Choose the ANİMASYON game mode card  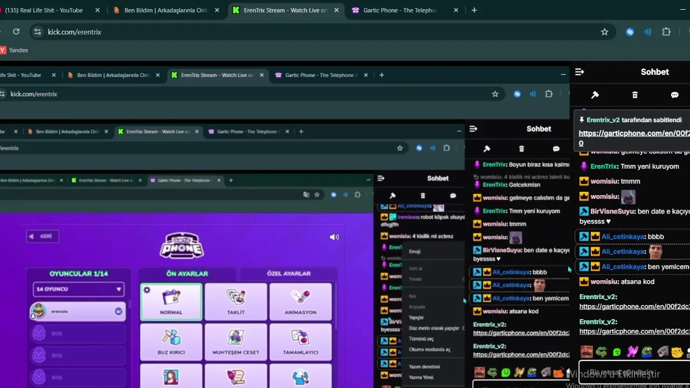click(x=300, y=302)
